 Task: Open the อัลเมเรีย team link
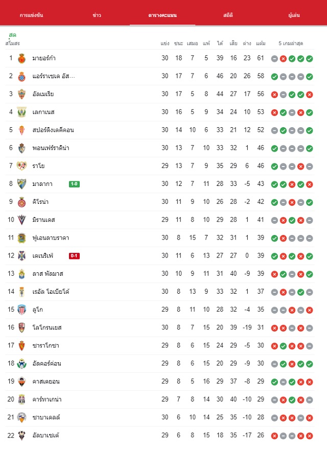(x=43, y=94)
